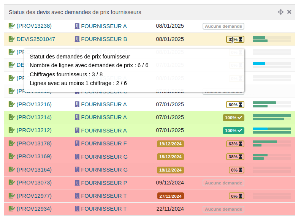This screenshot has height=219, width=301.
Task: Click the red 27/11/2024 date badge
Action: pos(170,196)
